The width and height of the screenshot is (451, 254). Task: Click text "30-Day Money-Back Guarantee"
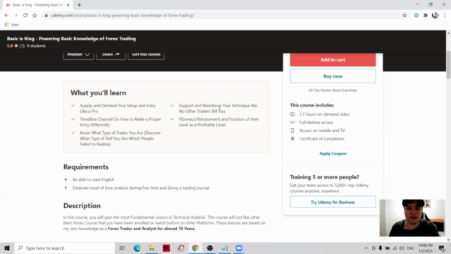[x=333, y=90]
